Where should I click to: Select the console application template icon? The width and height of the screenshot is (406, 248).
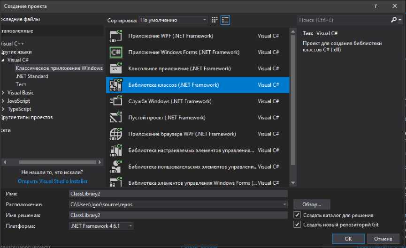[115, 68]
